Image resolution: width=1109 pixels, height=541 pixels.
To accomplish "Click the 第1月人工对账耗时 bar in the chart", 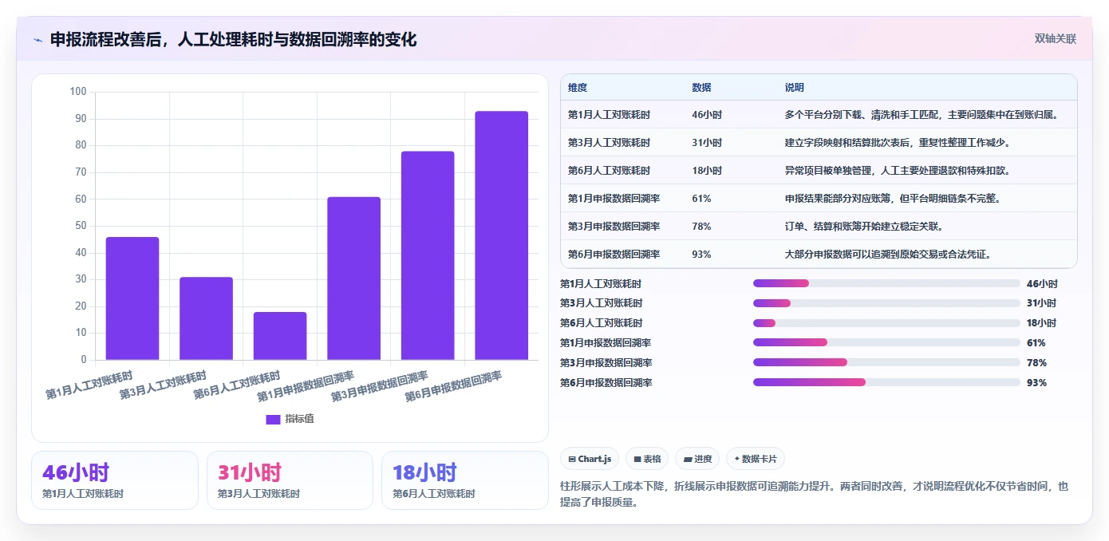I will (132, 298).
